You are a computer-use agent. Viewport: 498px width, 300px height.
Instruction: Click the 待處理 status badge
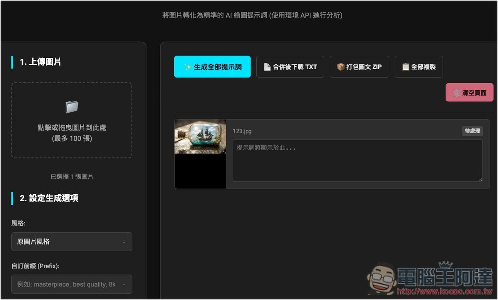click(472, 131)
